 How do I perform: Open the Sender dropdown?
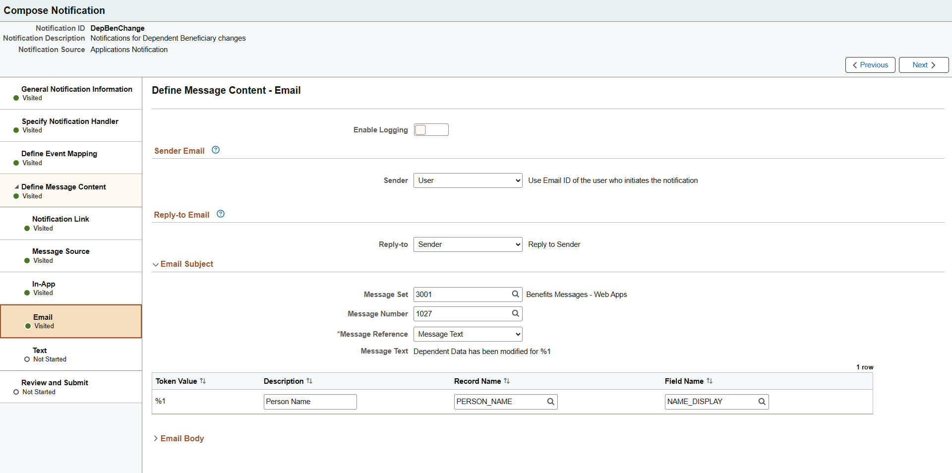click(467, 180)
